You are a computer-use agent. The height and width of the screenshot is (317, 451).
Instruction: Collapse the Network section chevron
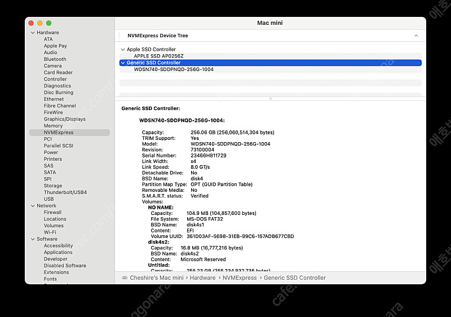pos(32,206)
